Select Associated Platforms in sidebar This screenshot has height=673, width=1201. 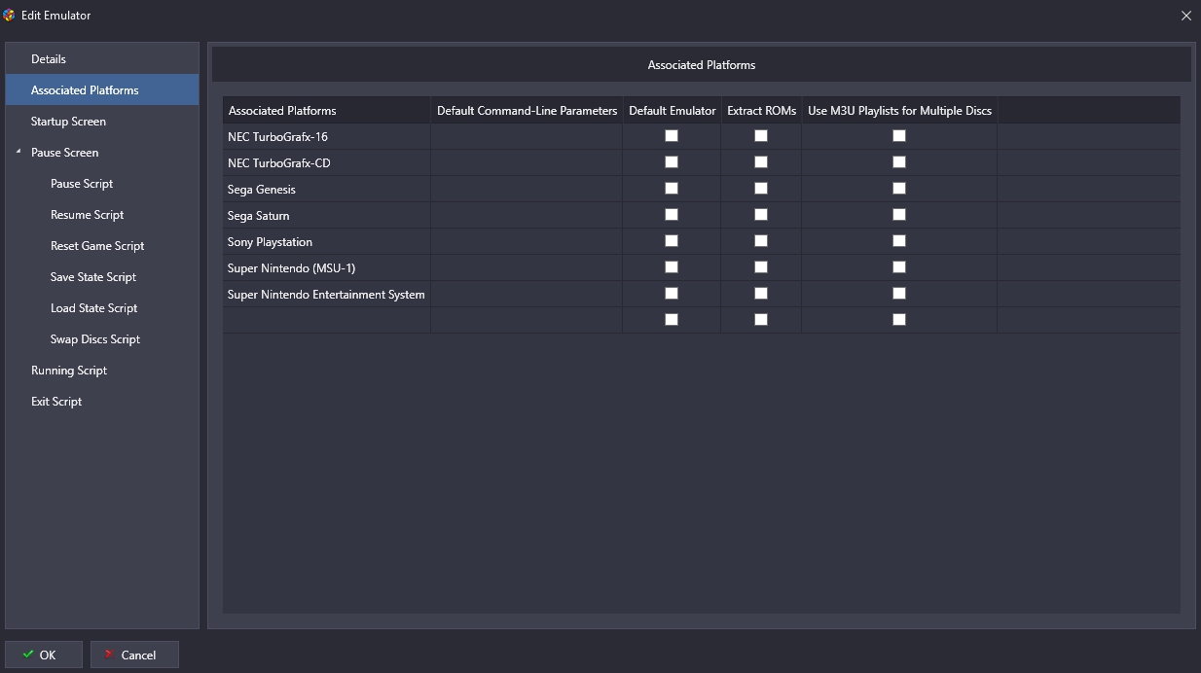(x=102, y=90)
